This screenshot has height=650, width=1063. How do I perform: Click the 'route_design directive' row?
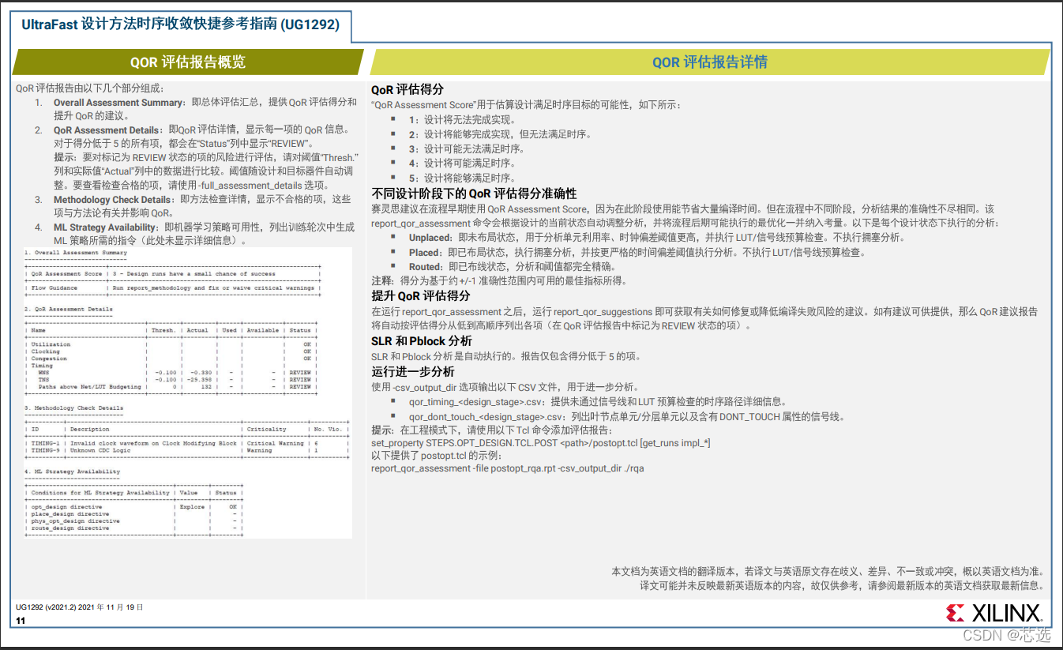[134, 528]
